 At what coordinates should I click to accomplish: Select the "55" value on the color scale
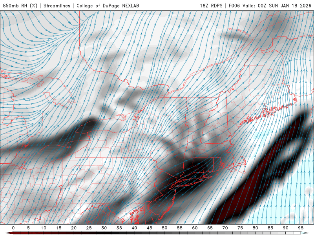coord(180,228)
